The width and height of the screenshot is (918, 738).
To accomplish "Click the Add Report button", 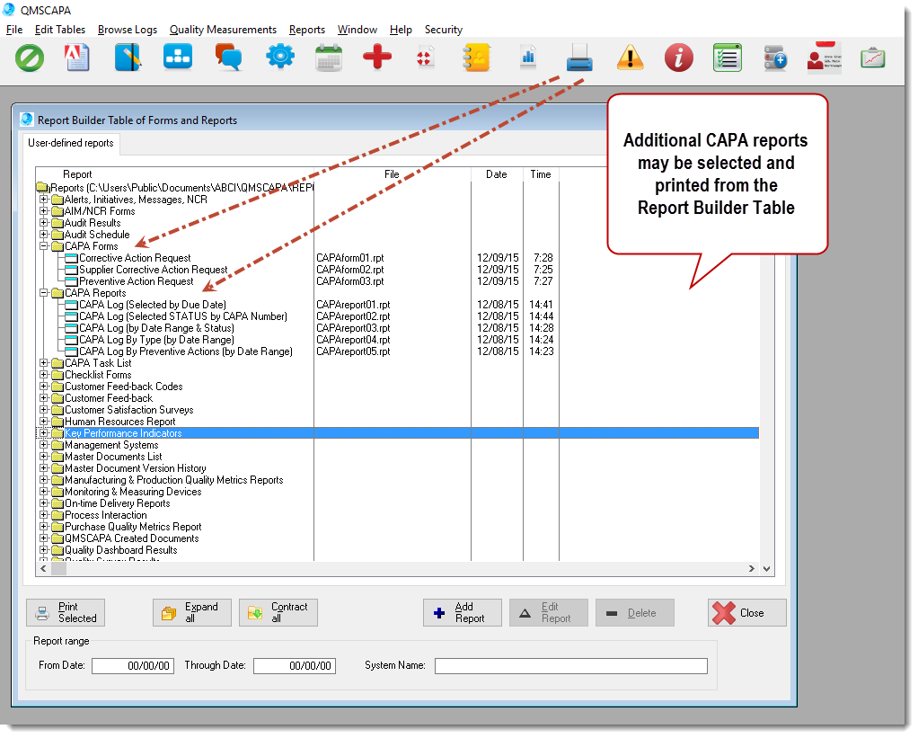I will (x=462, y=613).
